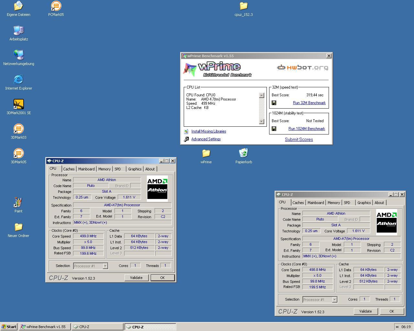Image resolution: width=414 pixels, height=331 pixels.
Task: Switch to Mainboard tab in right CPU-Z
Action: (x=316, y=203)
